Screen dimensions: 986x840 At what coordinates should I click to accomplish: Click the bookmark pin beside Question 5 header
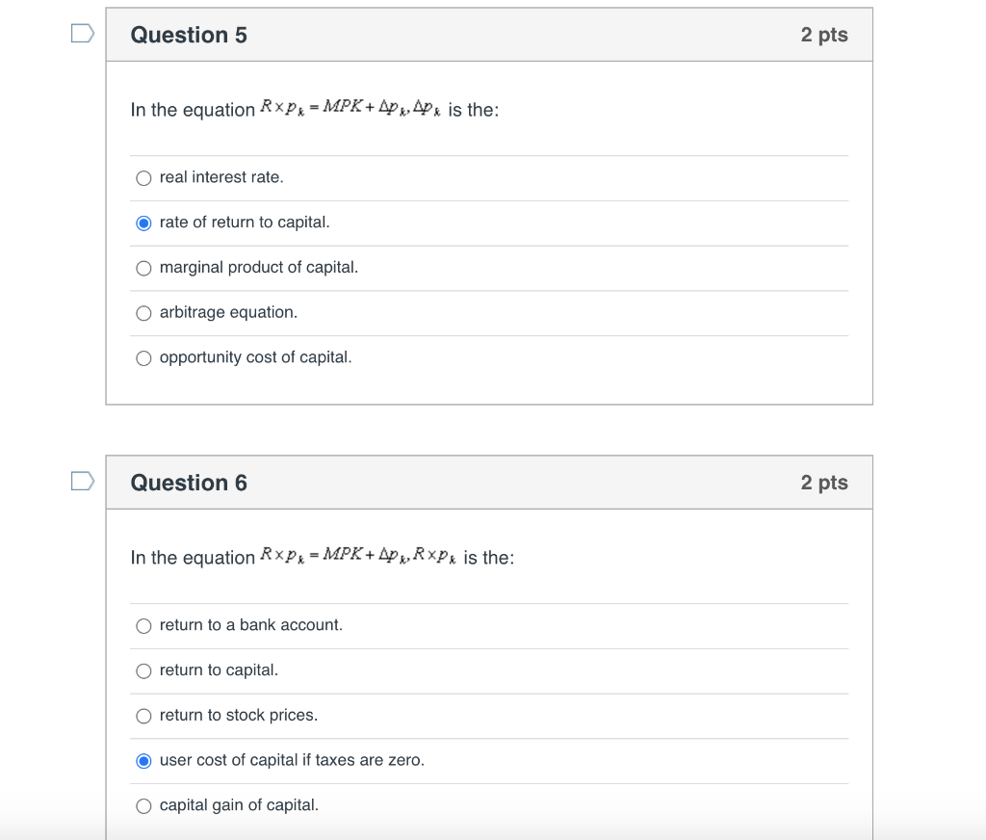[82, 32]
